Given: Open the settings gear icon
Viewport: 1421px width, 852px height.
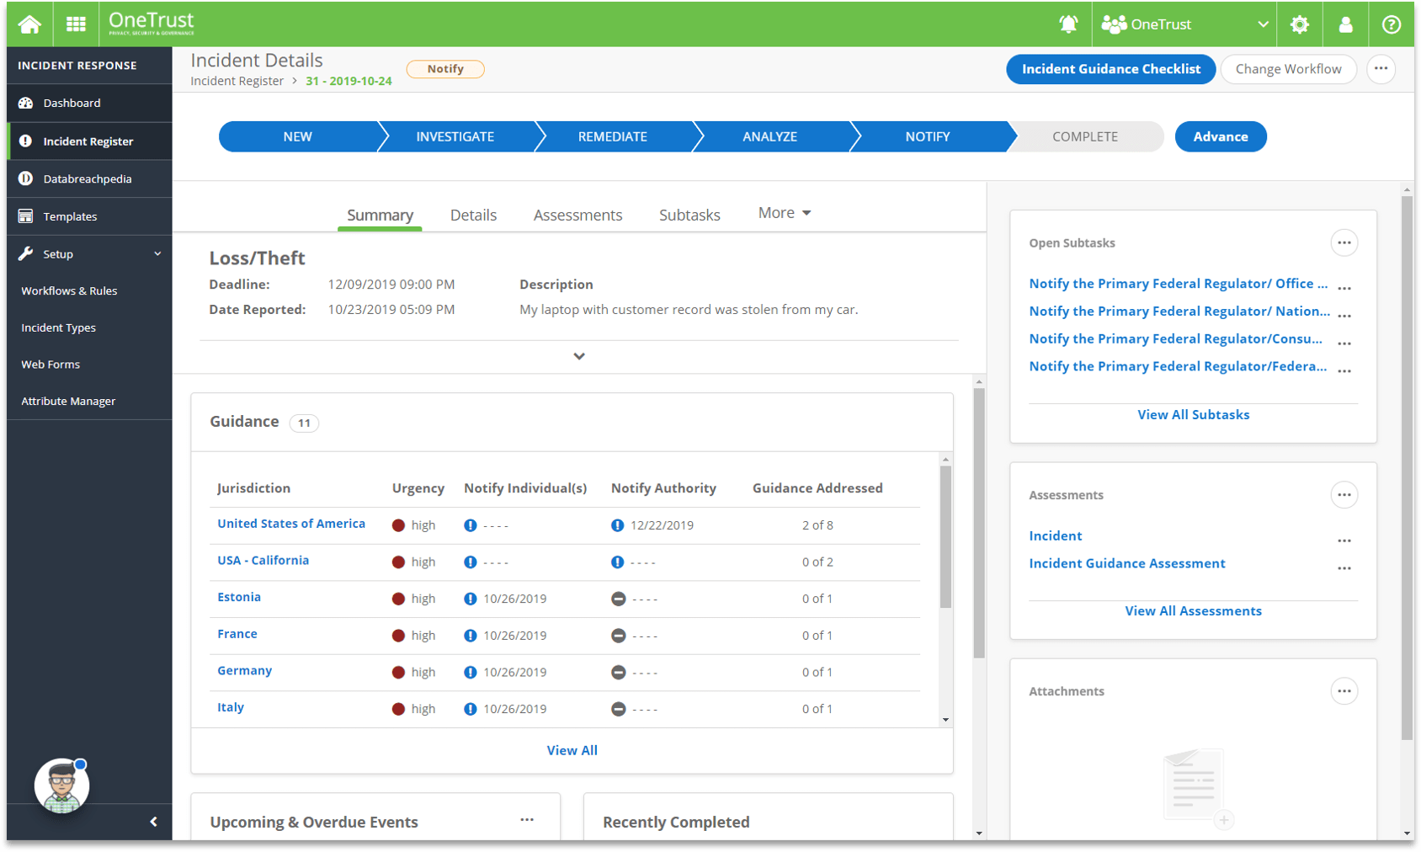Looking at the screenshot, I should click(1300, 24).
